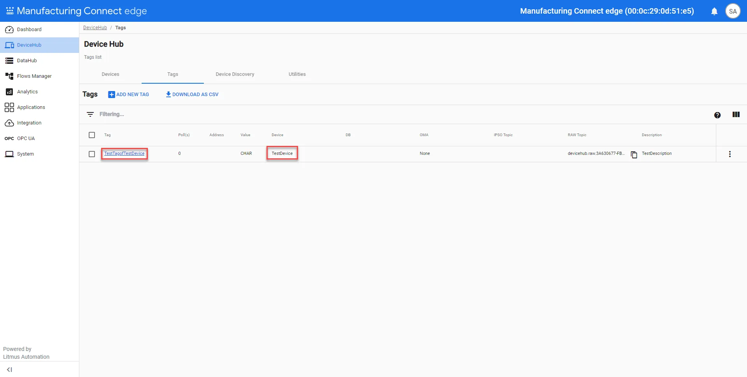Open the TestTagofTestDevice tag link
Image resolution: width=747 pixels, height=377 pixels.
click(x=124, y=153)
